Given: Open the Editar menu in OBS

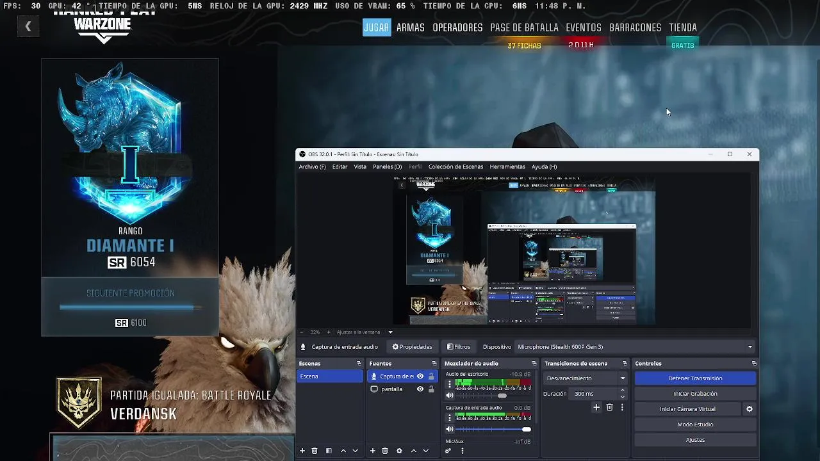Looking at the screenshot, I should point(340,167).
